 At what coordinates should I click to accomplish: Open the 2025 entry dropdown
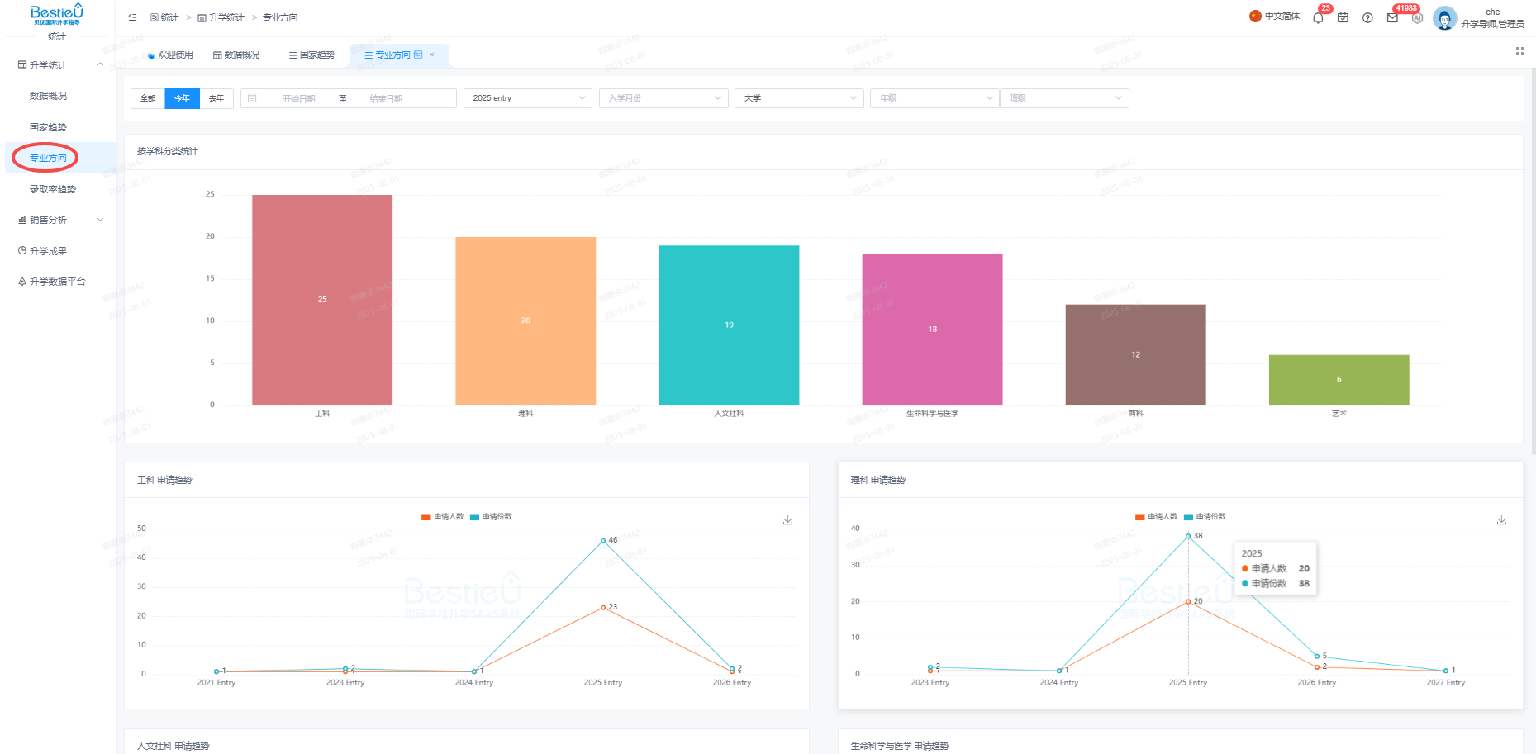pyautogui.click(x=528, y=98)
